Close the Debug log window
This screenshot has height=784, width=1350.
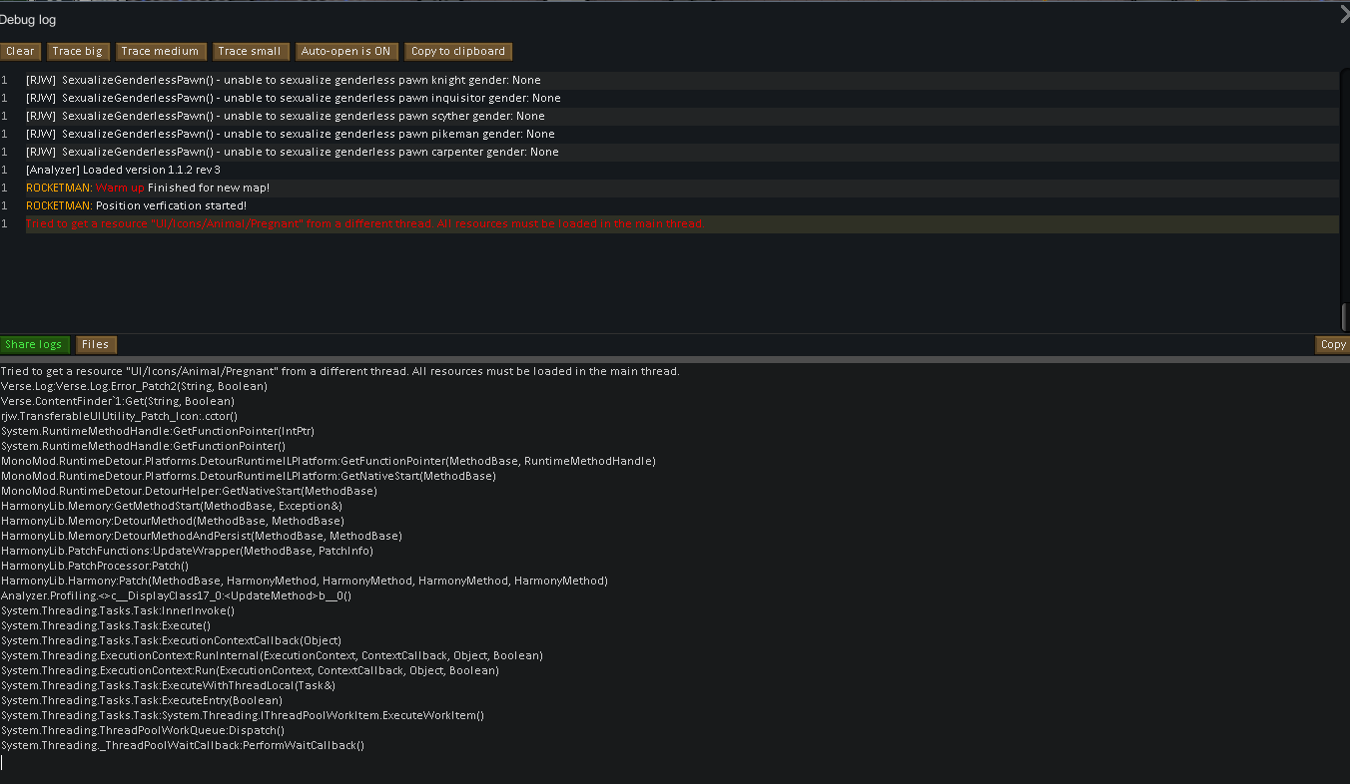pos(1343,16)
